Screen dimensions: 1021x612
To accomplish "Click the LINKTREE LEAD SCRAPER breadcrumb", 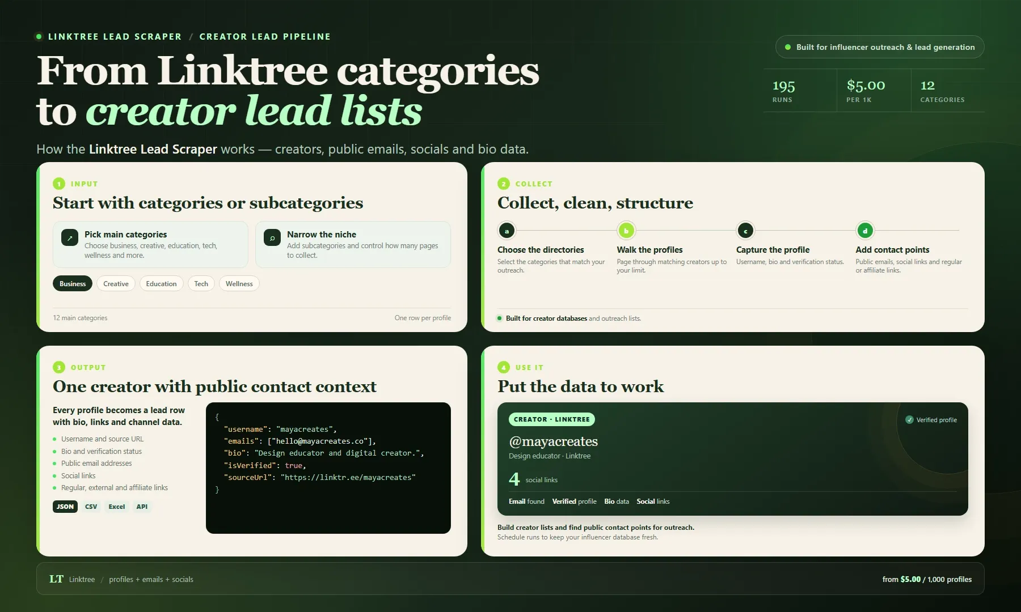I will tap(115, 36).
